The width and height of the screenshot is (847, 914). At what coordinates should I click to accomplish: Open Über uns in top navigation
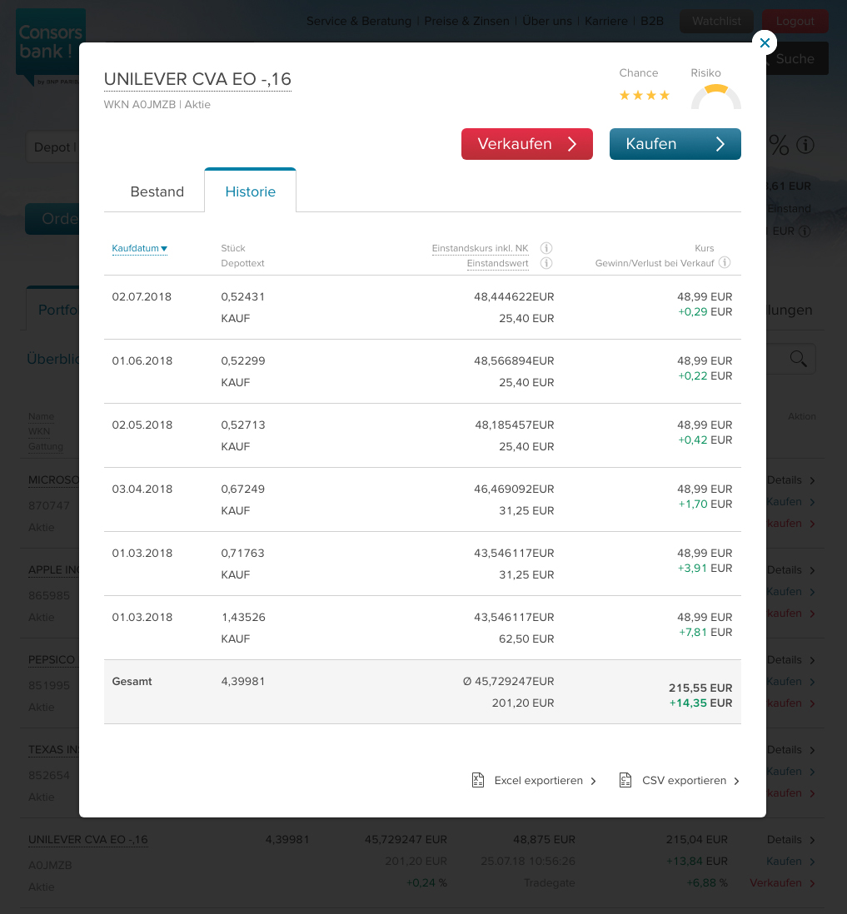pyautogui.click(x=547, y=21)
